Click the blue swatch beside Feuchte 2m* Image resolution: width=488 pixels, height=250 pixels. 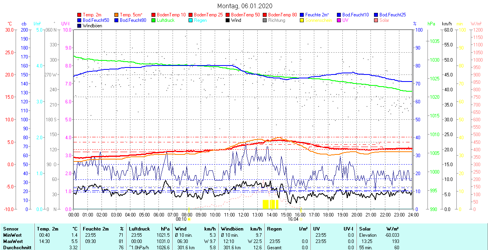pos(302,15)
